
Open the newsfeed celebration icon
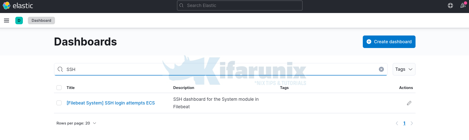click(463, 5)
